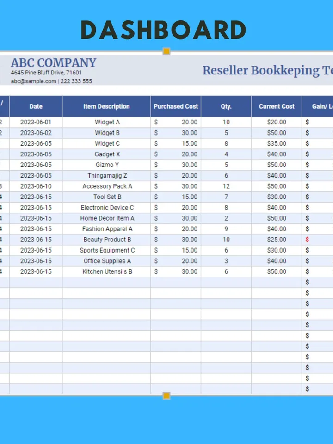Select the date cell in Tool Set B row
Viewport: 333px width, 444px height.
(x=36, y=197)
